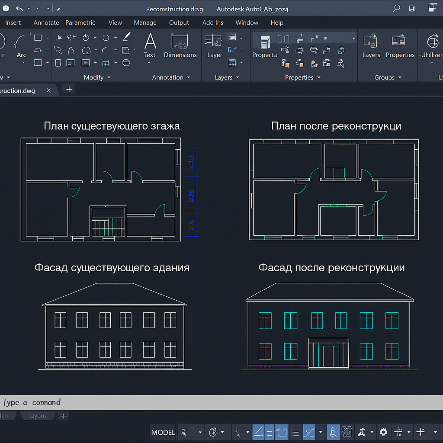
Task: Click the quill pen icon in Modify panel
Action: tap(127, 37)
